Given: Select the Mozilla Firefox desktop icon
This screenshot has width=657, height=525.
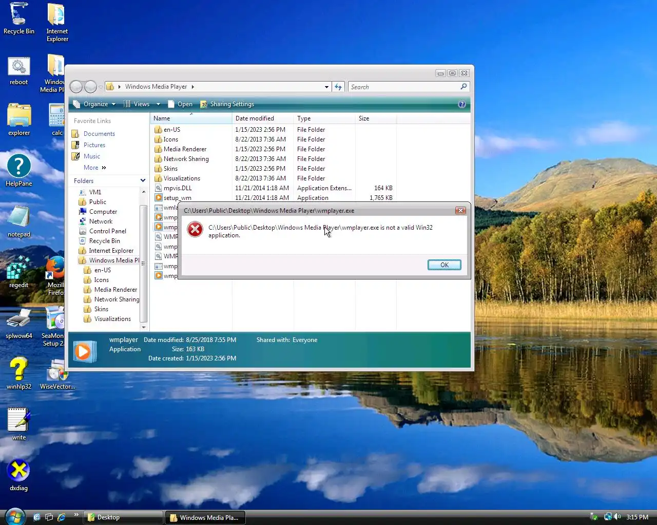Looking at the screenshot, I should (x=55, y=276).
